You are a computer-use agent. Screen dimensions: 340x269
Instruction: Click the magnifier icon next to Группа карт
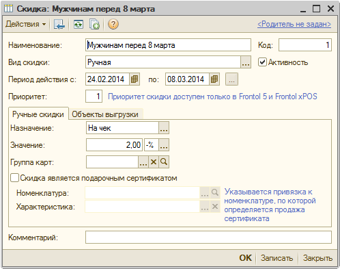164,162
